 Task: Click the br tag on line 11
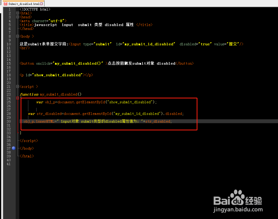pyautogui.click(x=25, y=48)
